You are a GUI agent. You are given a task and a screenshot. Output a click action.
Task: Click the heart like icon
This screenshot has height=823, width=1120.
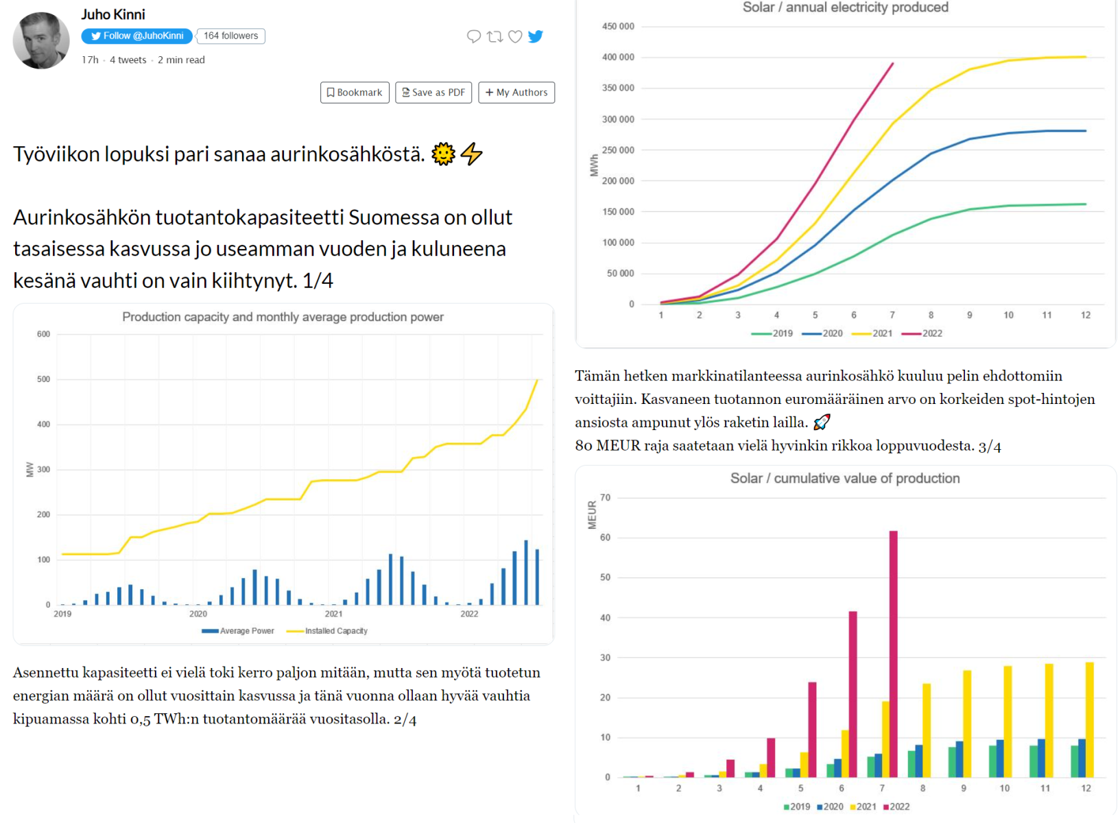click(515, 36)
